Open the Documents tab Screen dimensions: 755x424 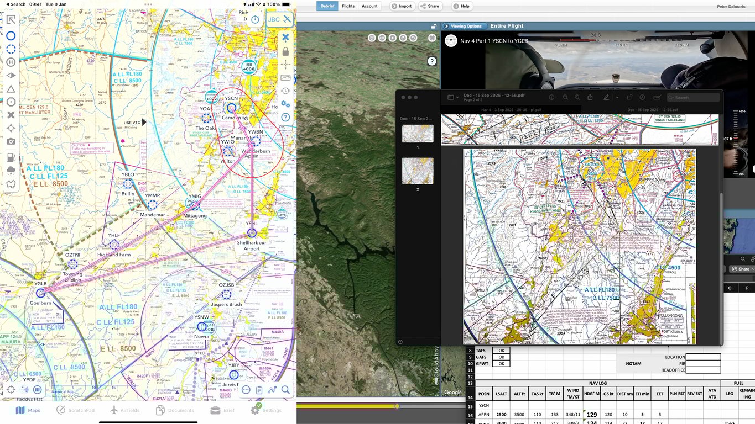pyautogui.click(x=175, y=410)
